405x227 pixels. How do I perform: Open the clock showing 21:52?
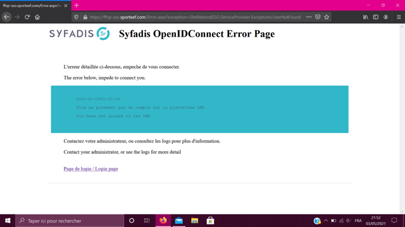pyautogui.click(x=375, y=221)
